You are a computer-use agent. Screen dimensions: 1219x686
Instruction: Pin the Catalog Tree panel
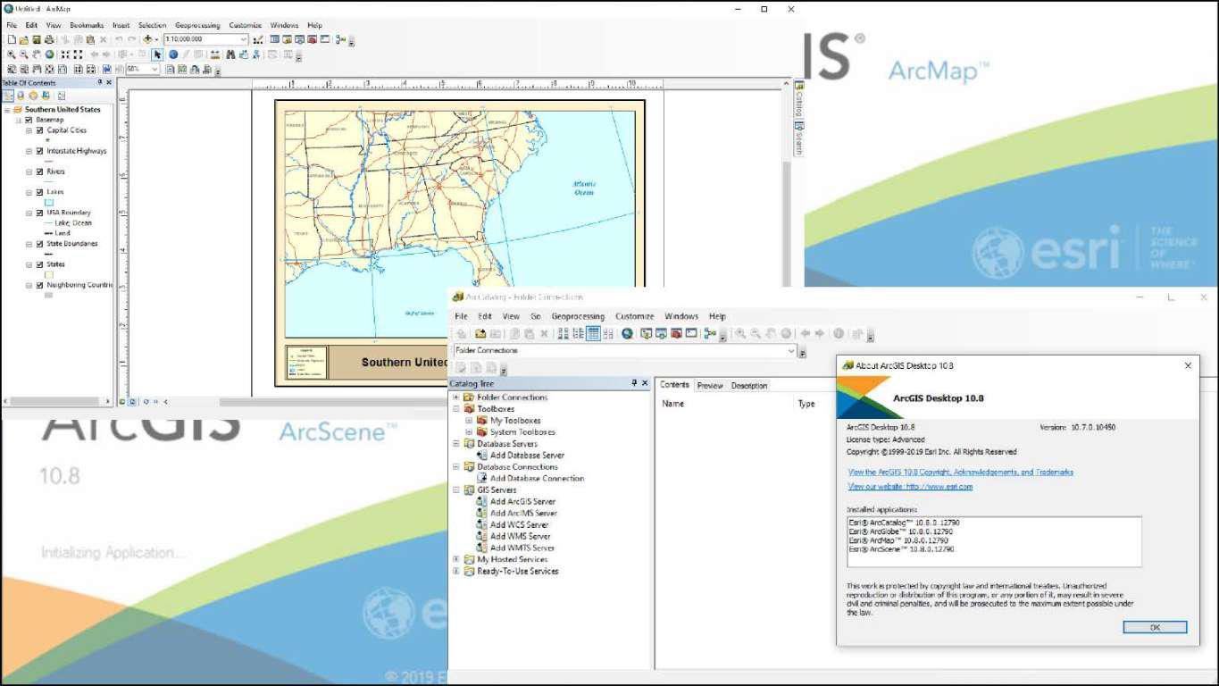click(x=634, y=383)
